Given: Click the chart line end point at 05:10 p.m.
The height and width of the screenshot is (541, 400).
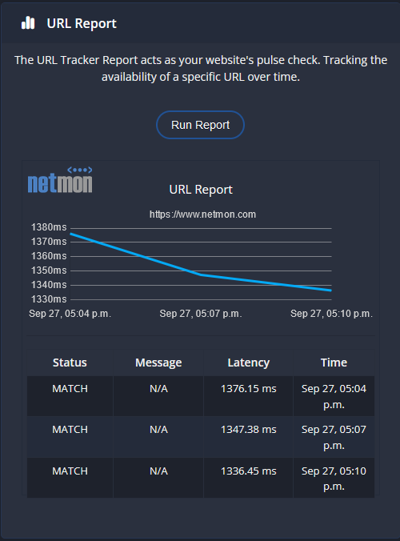Looking at the screenshot, I should click(330, 291).
